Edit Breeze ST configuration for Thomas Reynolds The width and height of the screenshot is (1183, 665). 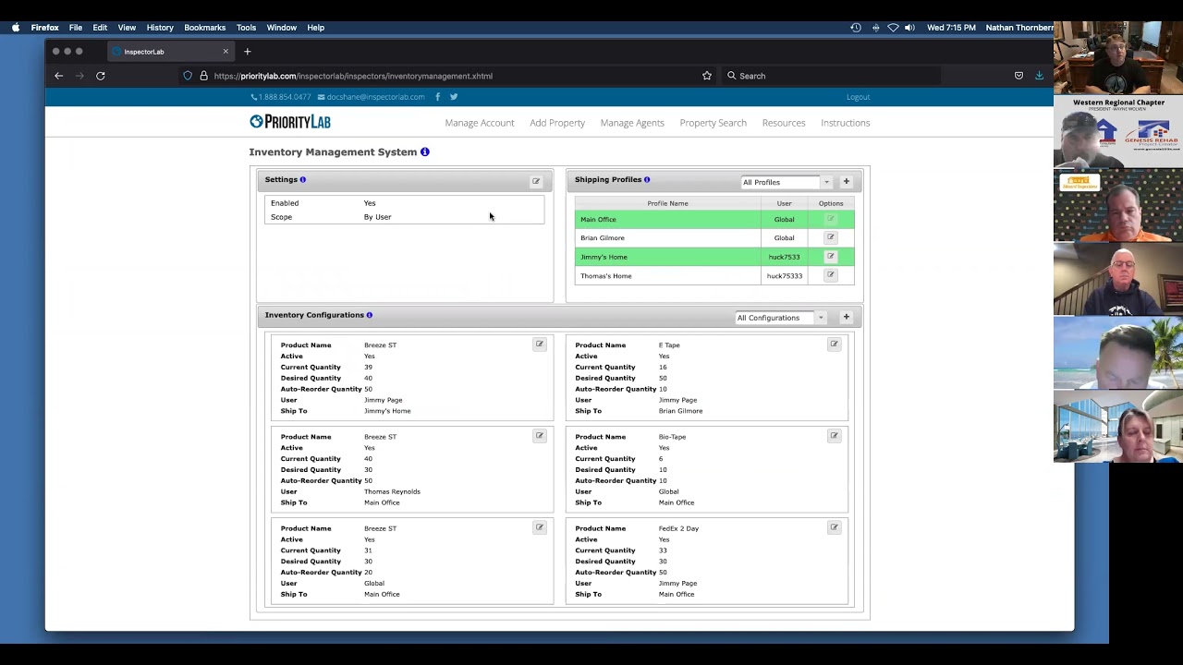[x=540, y=435]
